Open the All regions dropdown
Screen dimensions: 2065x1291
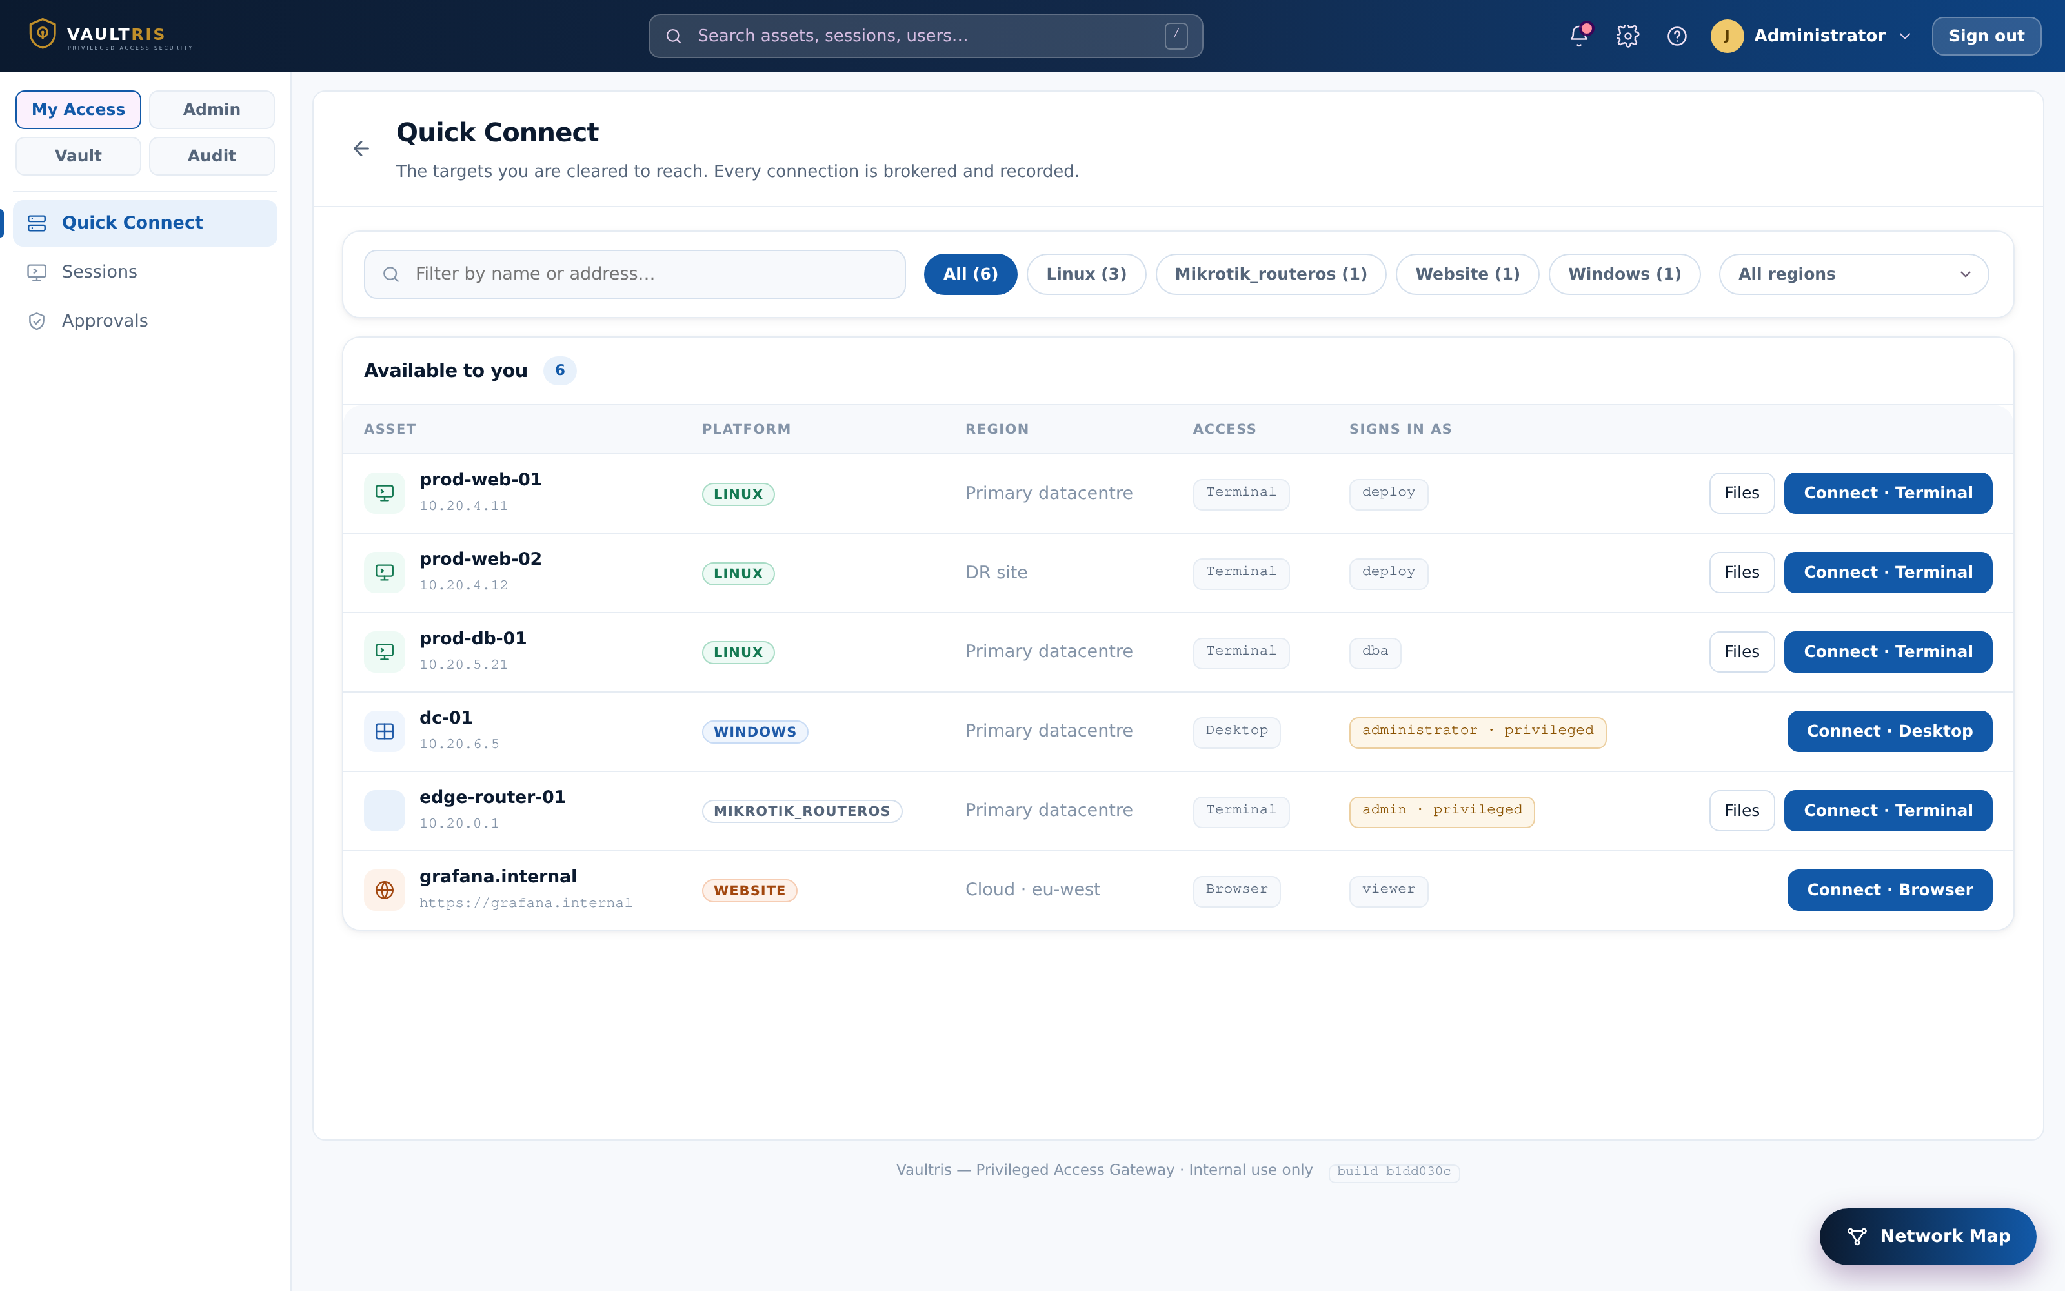pos(1853,274)
